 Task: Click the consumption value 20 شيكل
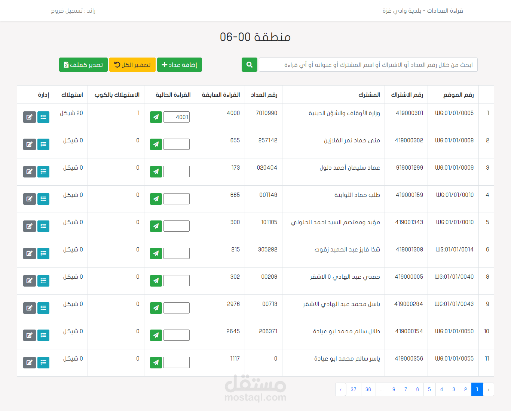[x=71, y=113]
